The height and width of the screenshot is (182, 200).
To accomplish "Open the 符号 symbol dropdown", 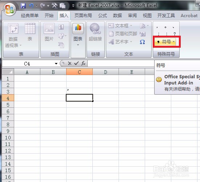I will (165, 42).
